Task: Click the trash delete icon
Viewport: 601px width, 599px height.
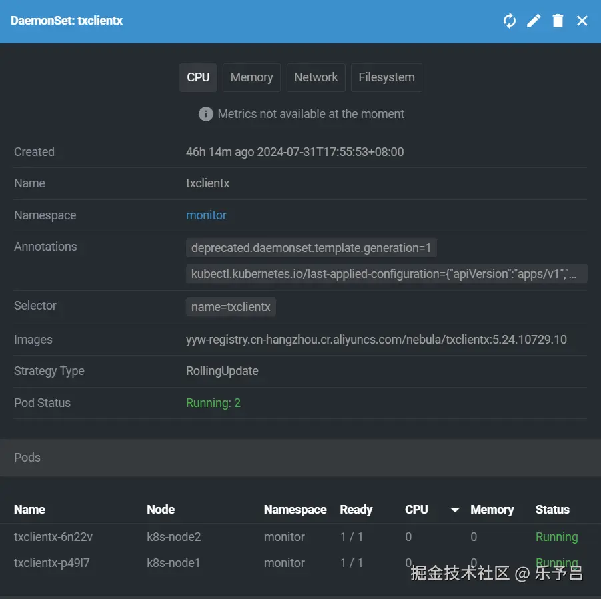Action: coord(558,21)
